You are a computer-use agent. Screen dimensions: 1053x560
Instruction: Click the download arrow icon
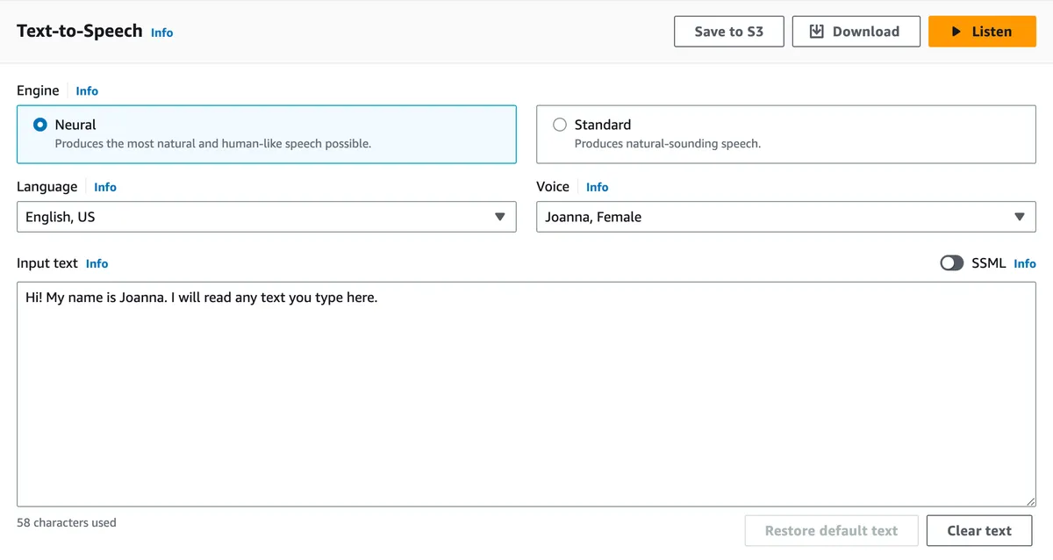(x=817, y=32)
